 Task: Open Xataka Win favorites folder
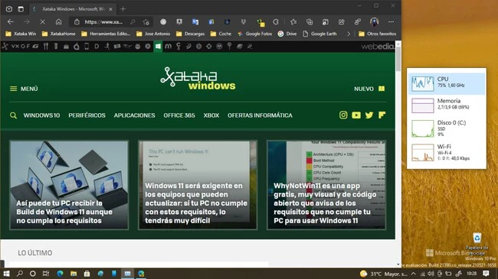(x=21, y=34)
